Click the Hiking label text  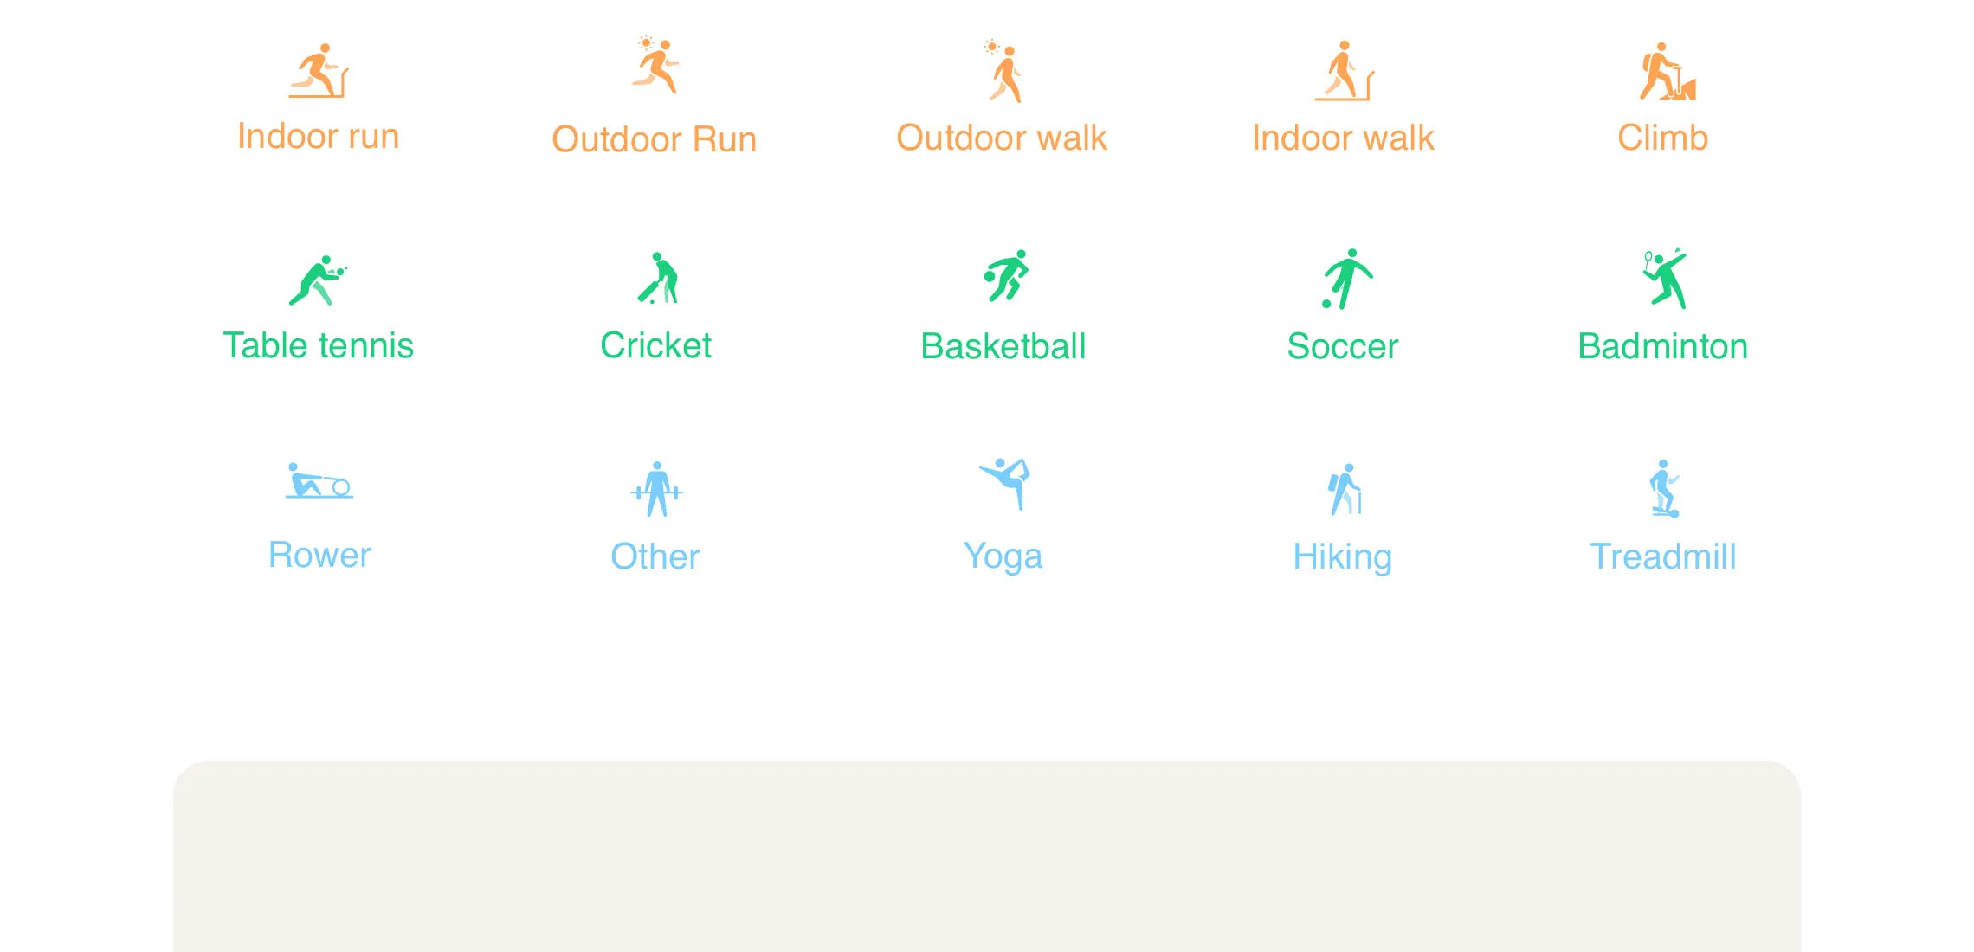1345,556
